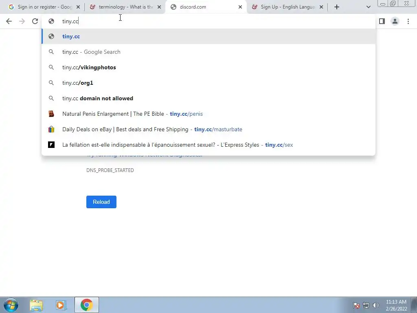Screen dimensions: 417x313
Task: Open the Daily Deals on eBay history suggestion
Action: [208, 129]
